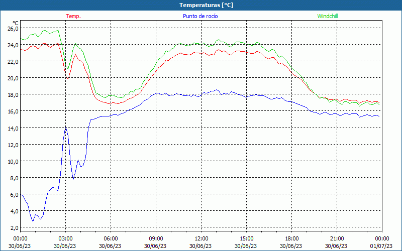Click the green windchill peak near 02:30
The image size is (402, 251).
click(58, 30)
